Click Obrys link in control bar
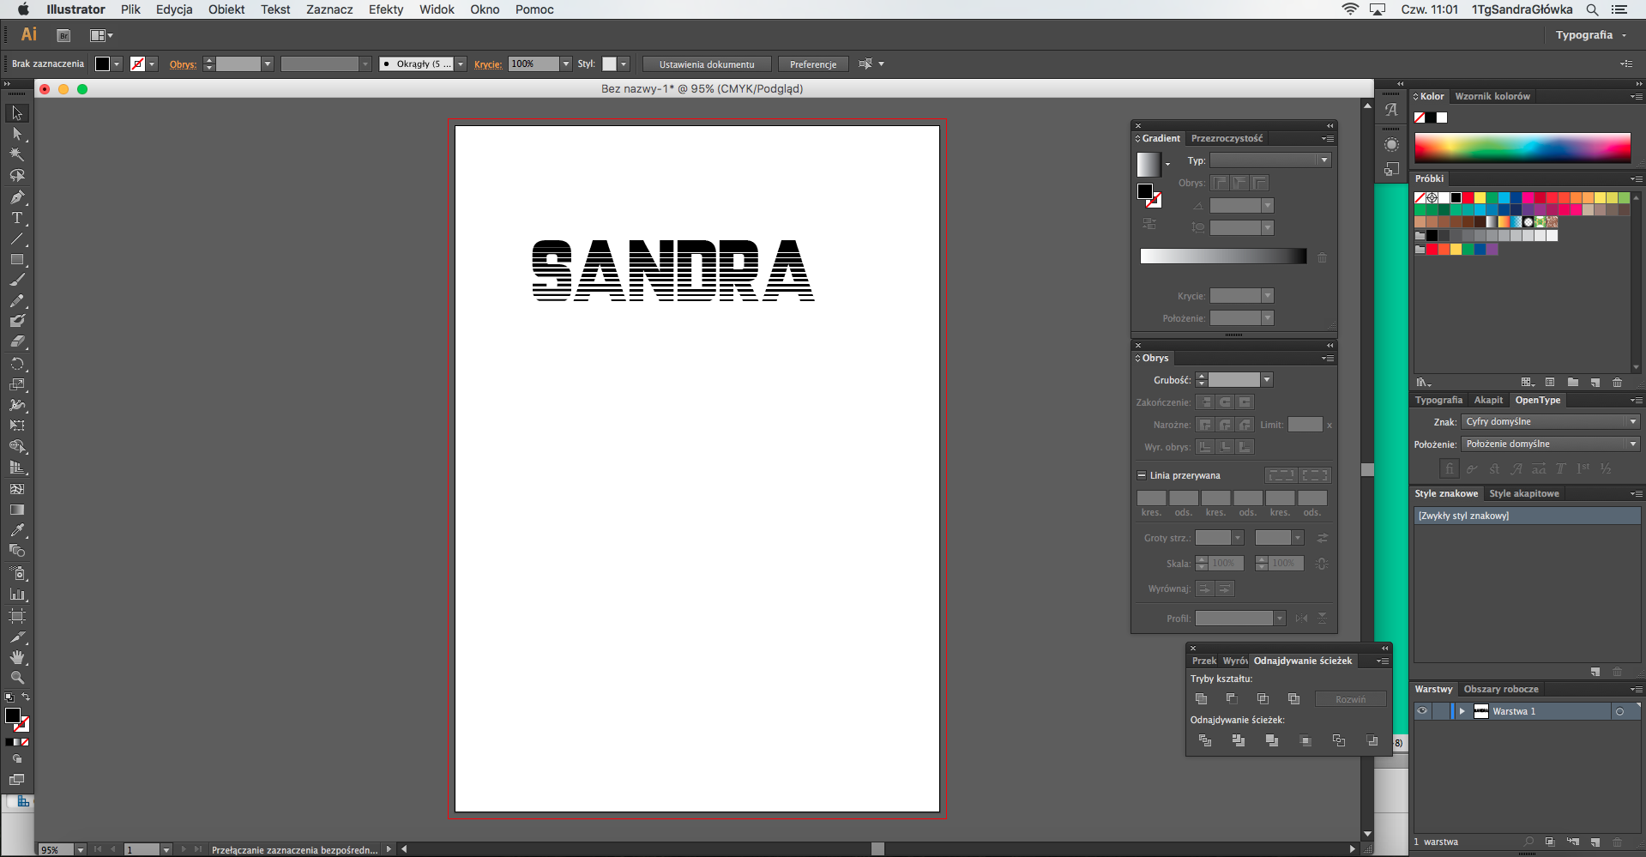 click(183, 64)
